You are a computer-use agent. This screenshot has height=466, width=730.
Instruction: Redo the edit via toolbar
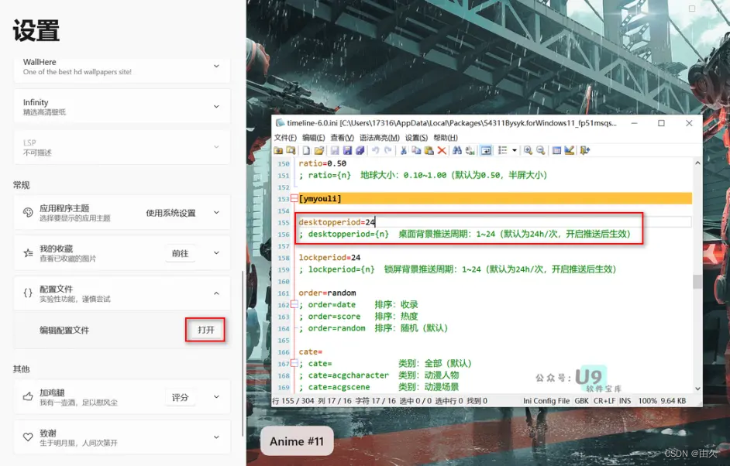tap(387, 150)
